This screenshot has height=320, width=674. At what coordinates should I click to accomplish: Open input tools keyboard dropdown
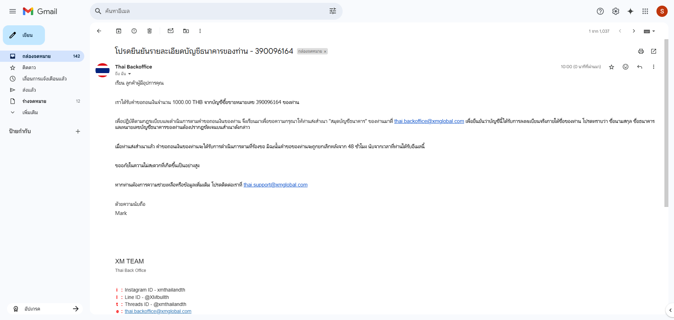649,31
